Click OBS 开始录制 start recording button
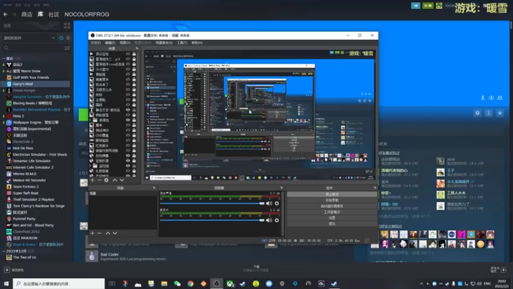Screen dimensions: 513x289 pyautogui.click(x=332, y=200)
